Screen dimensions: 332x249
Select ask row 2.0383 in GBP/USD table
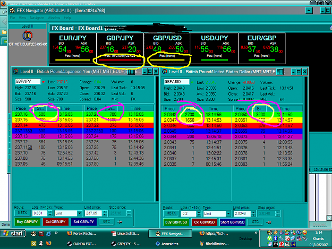(x=268, y=164)
